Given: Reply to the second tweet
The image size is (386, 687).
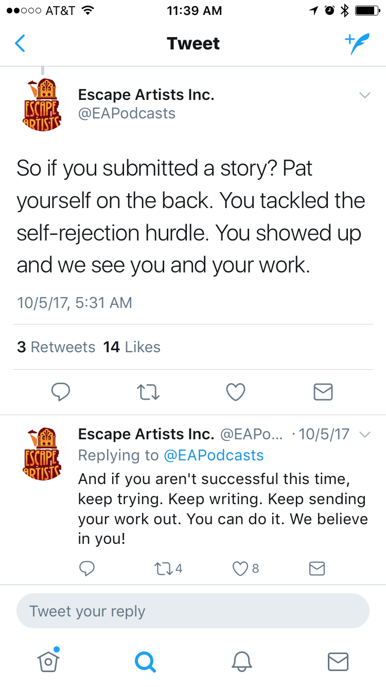Looking at the screenshot, I should 87,568.
